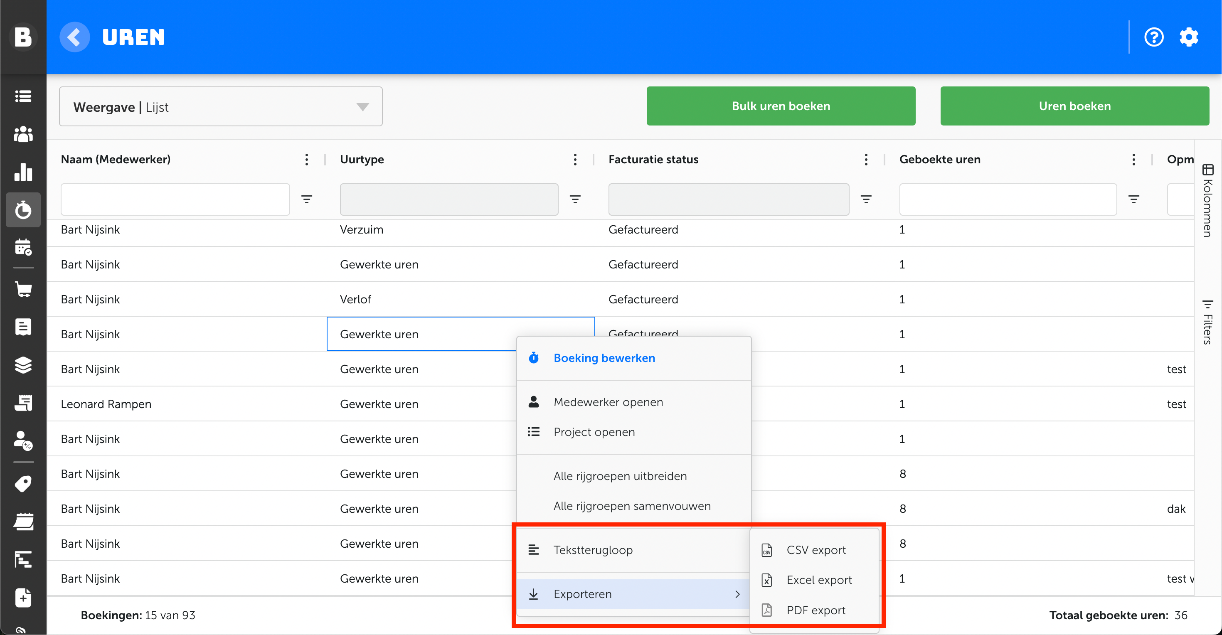Screen dimensions: 1222x635
Task: Choose Alle rijgroepen samenvouwen
Action: pos(634,506)
